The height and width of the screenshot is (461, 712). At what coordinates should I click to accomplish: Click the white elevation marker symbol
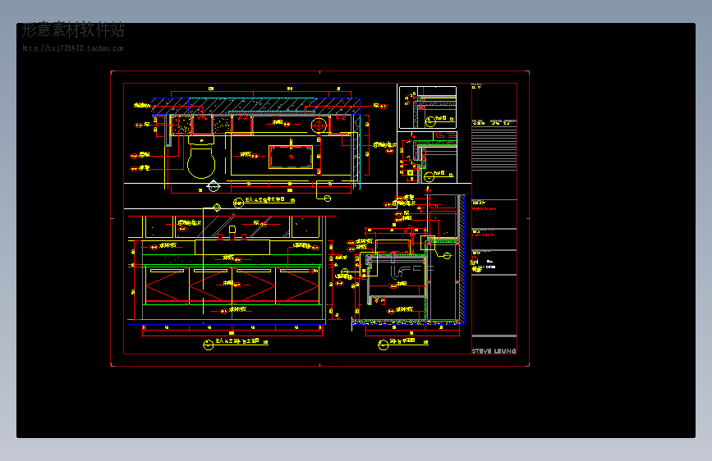[x=214, y=185]
